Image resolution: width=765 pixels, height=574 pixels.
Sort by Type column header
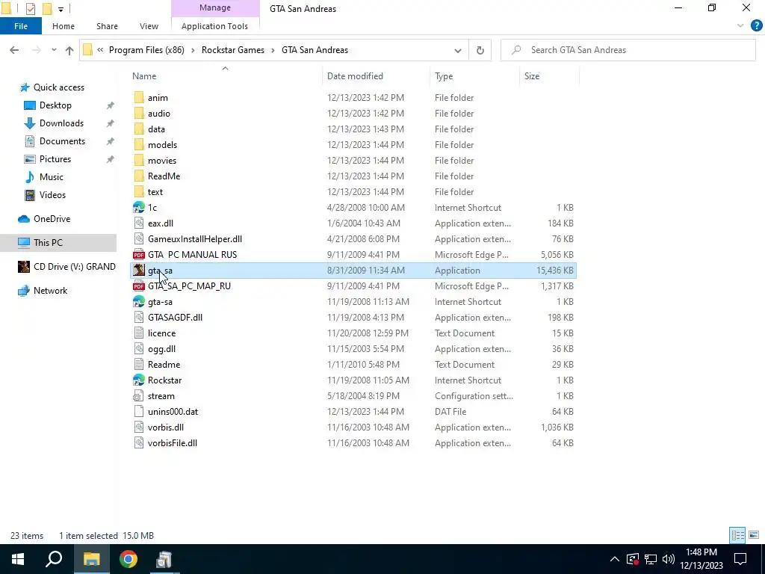[444, 75]
